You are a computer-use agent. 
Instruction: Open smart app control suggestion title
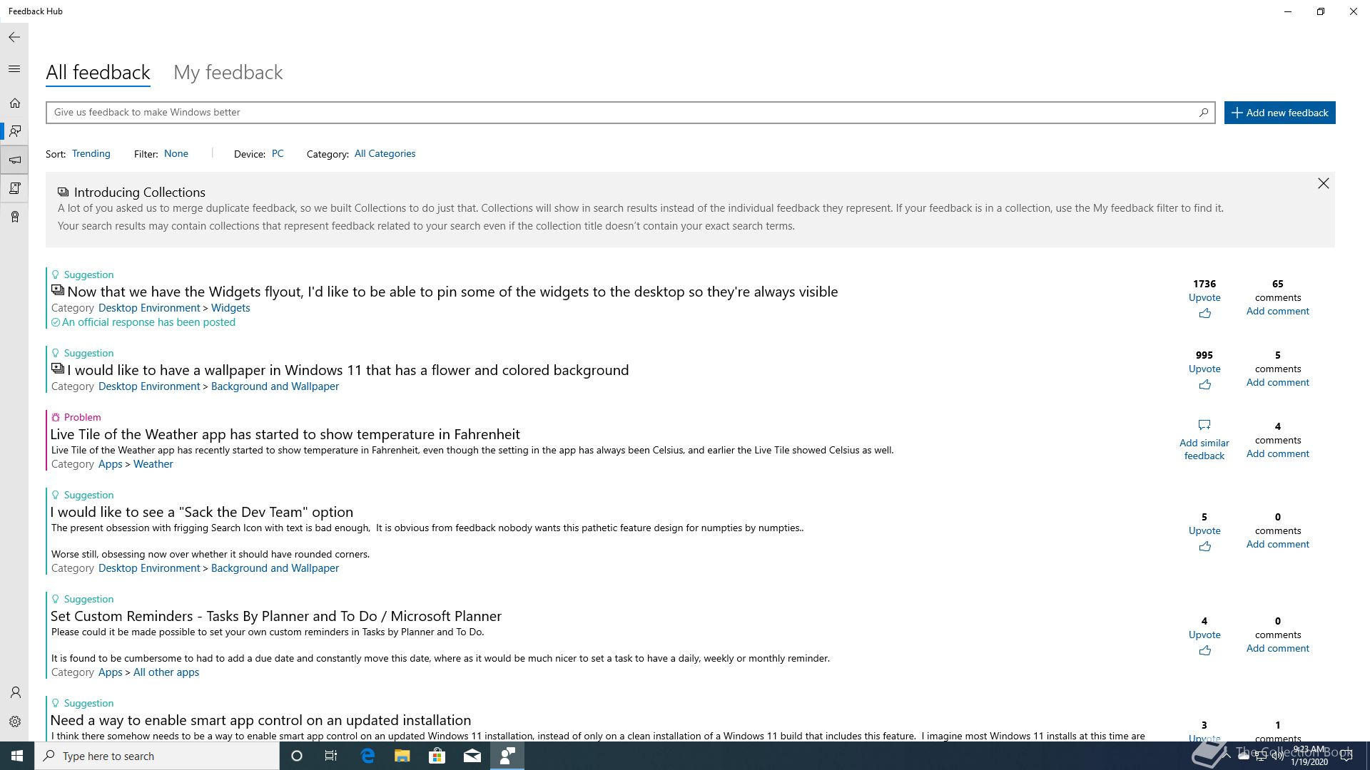pos(260,720)
